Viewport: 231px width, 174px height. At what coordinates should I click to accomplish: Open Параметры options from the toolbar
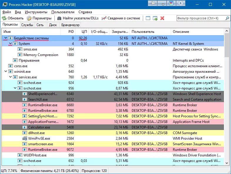[x=39, y=18]
